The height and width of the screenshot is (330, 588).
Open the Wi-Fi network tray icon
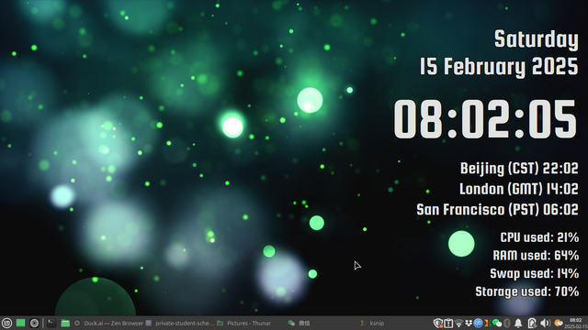[458, 323]
